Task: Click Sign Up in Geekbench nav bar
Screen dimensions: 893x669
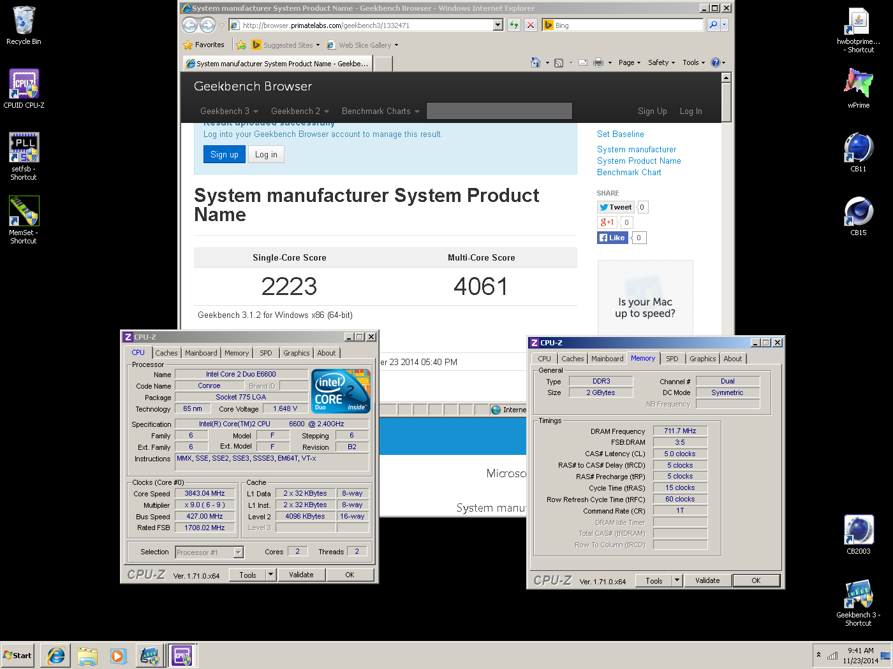Action: (x=653, y=111)
